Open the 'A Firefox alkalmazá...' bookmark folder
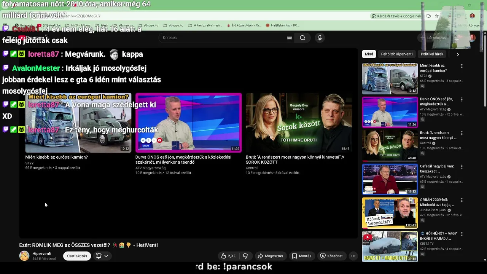 205,25
